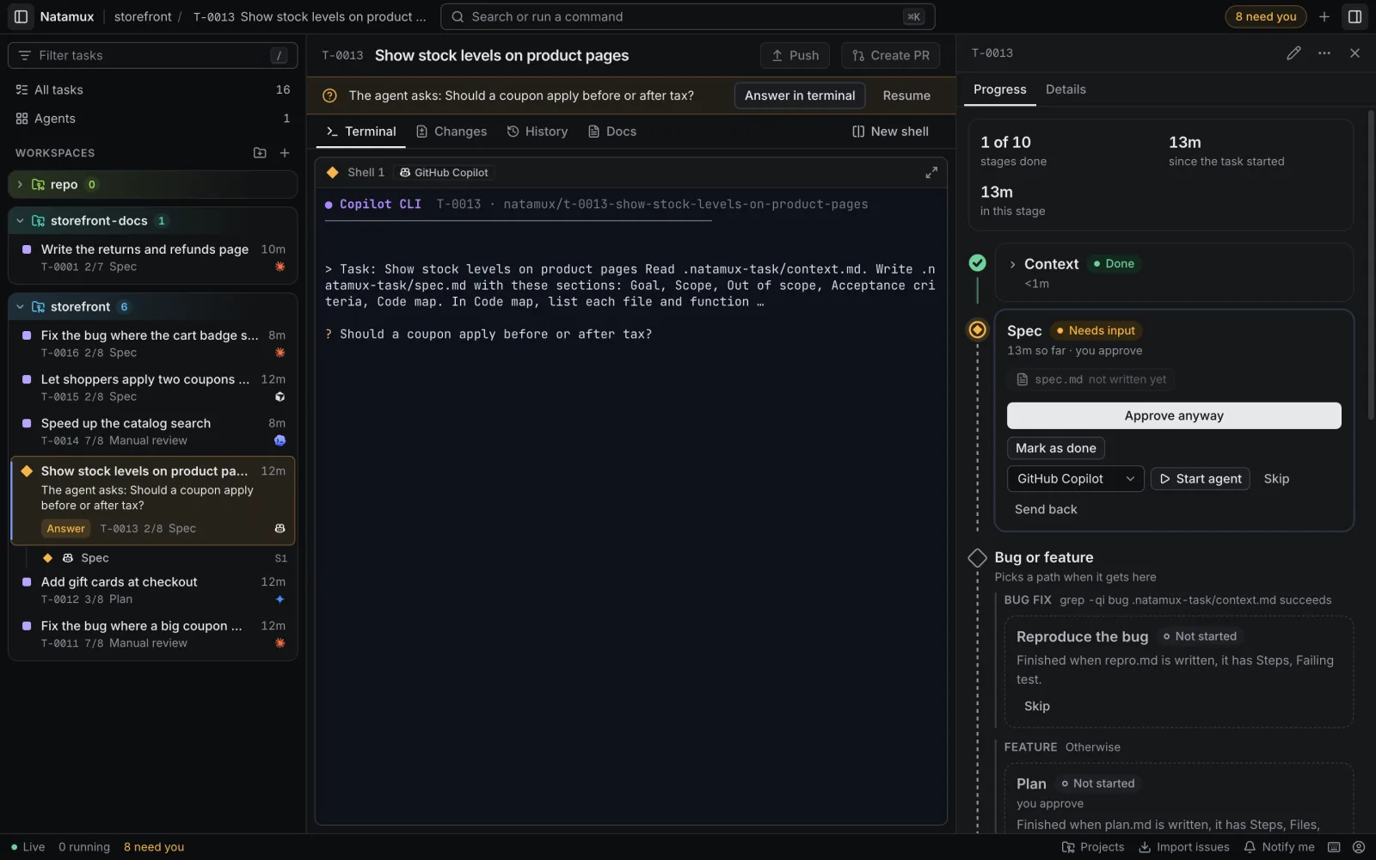1376x860 pixels.
Task: Click the orange Spec stage marker icon
Action: [x=977, y=330]
